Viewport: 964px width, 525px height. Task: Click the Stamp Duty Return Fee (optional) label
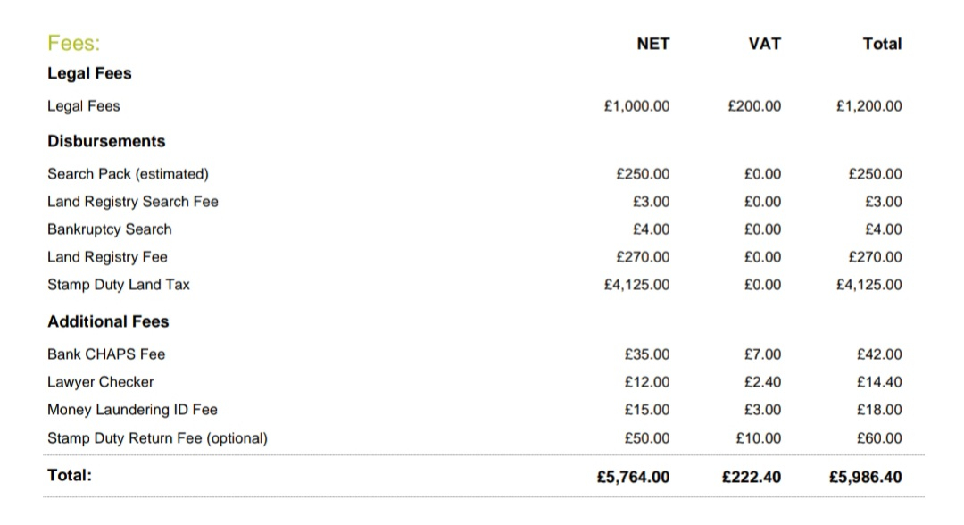(157, 438)
